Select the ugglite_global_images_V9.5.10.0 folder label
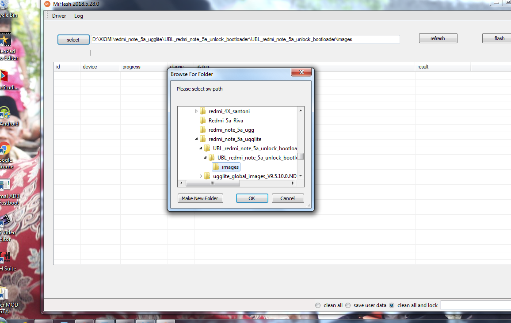Image resolution: width=511 pixels, height=323 pixels. [255, 176]
